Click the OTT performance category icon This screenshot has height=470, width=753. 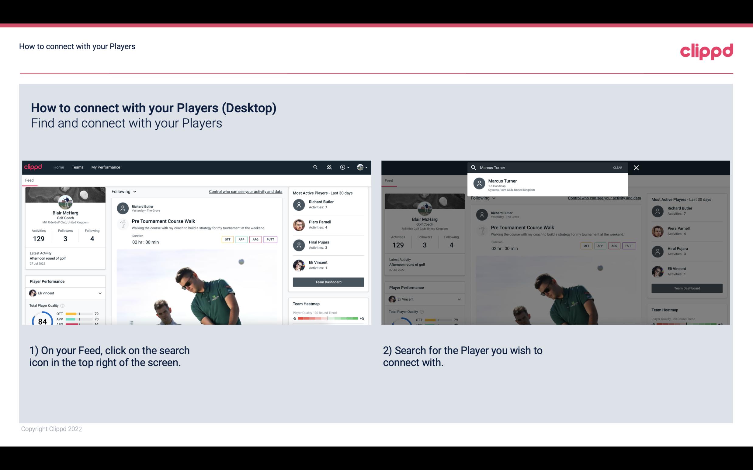click(227, 239)
